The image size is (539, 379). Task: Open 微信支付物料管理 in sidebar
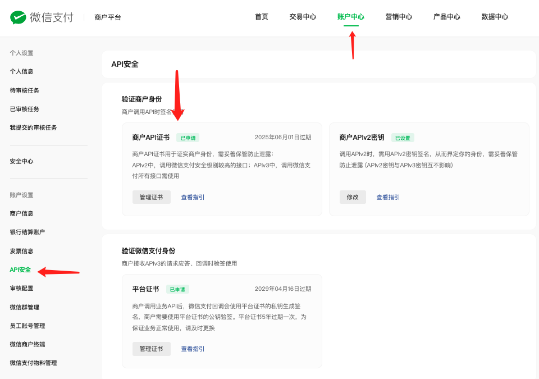[33, 363]
